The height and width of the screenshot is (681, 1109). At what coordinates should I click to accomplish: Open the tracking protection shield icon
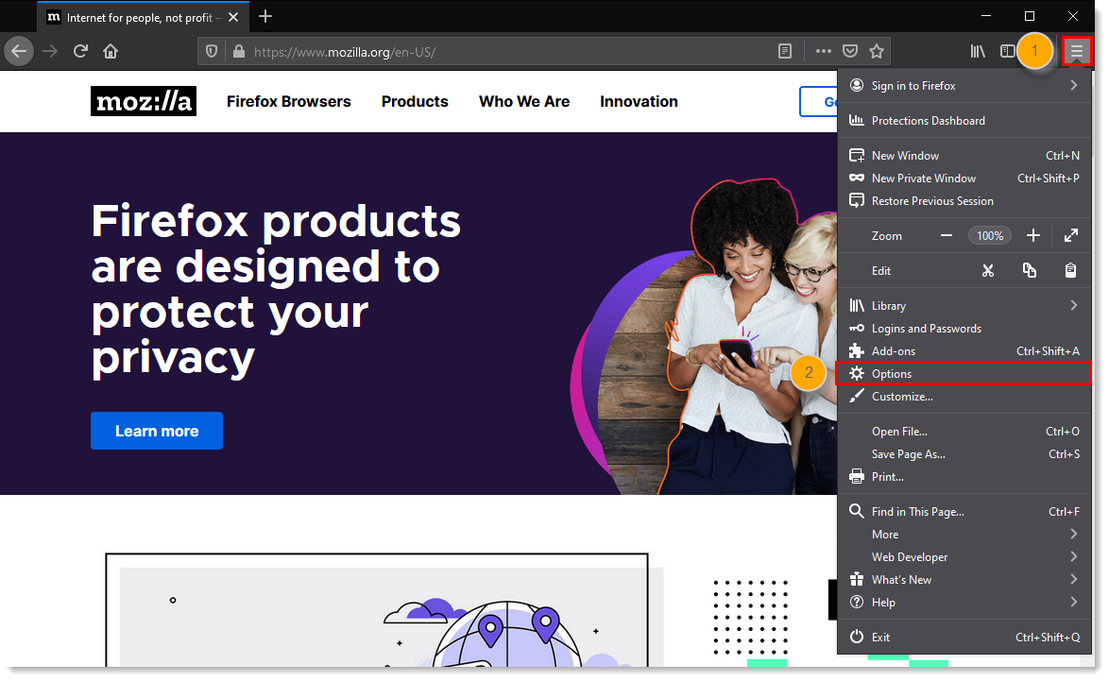211,51
